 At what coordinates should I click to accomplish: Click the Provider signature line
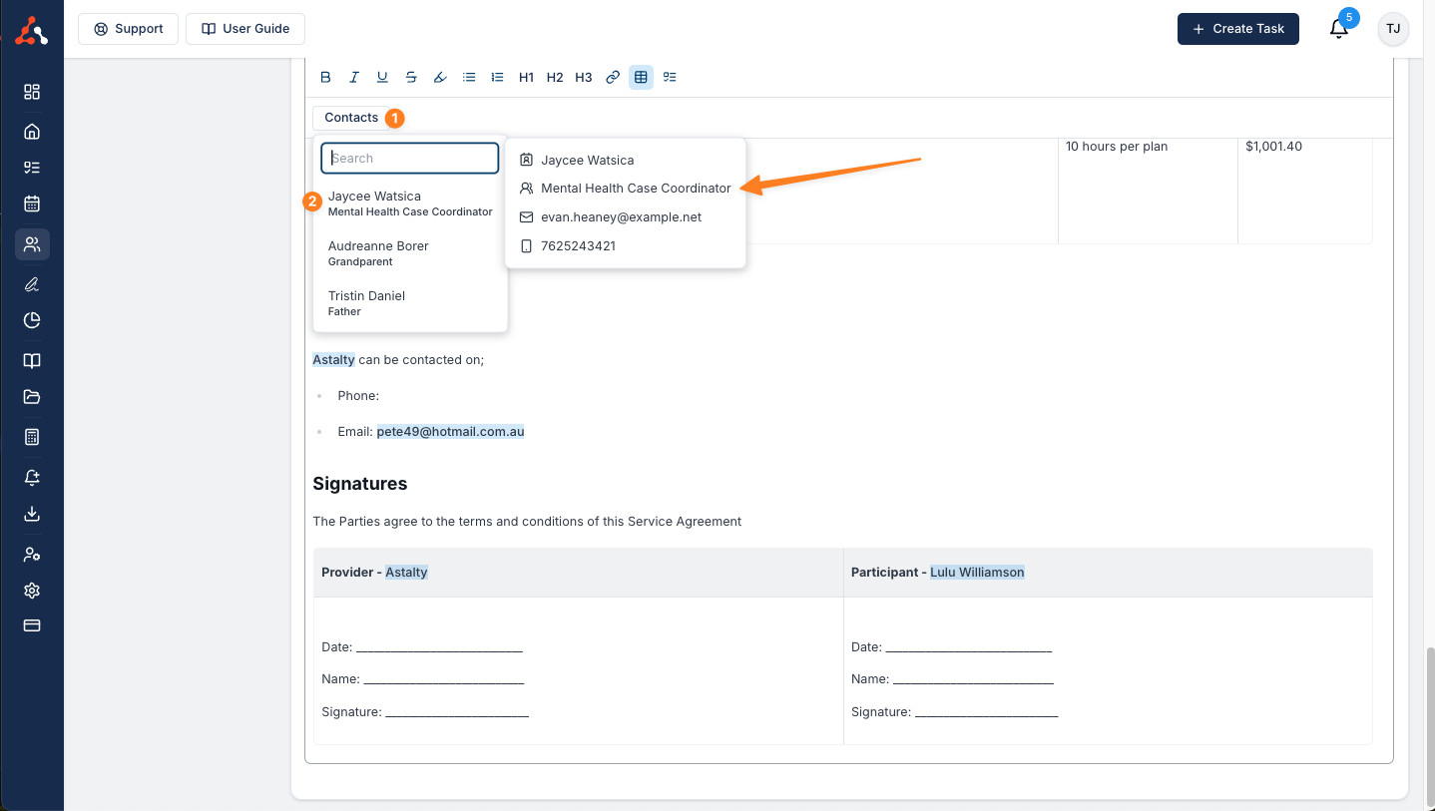click(x=425, y=711)
